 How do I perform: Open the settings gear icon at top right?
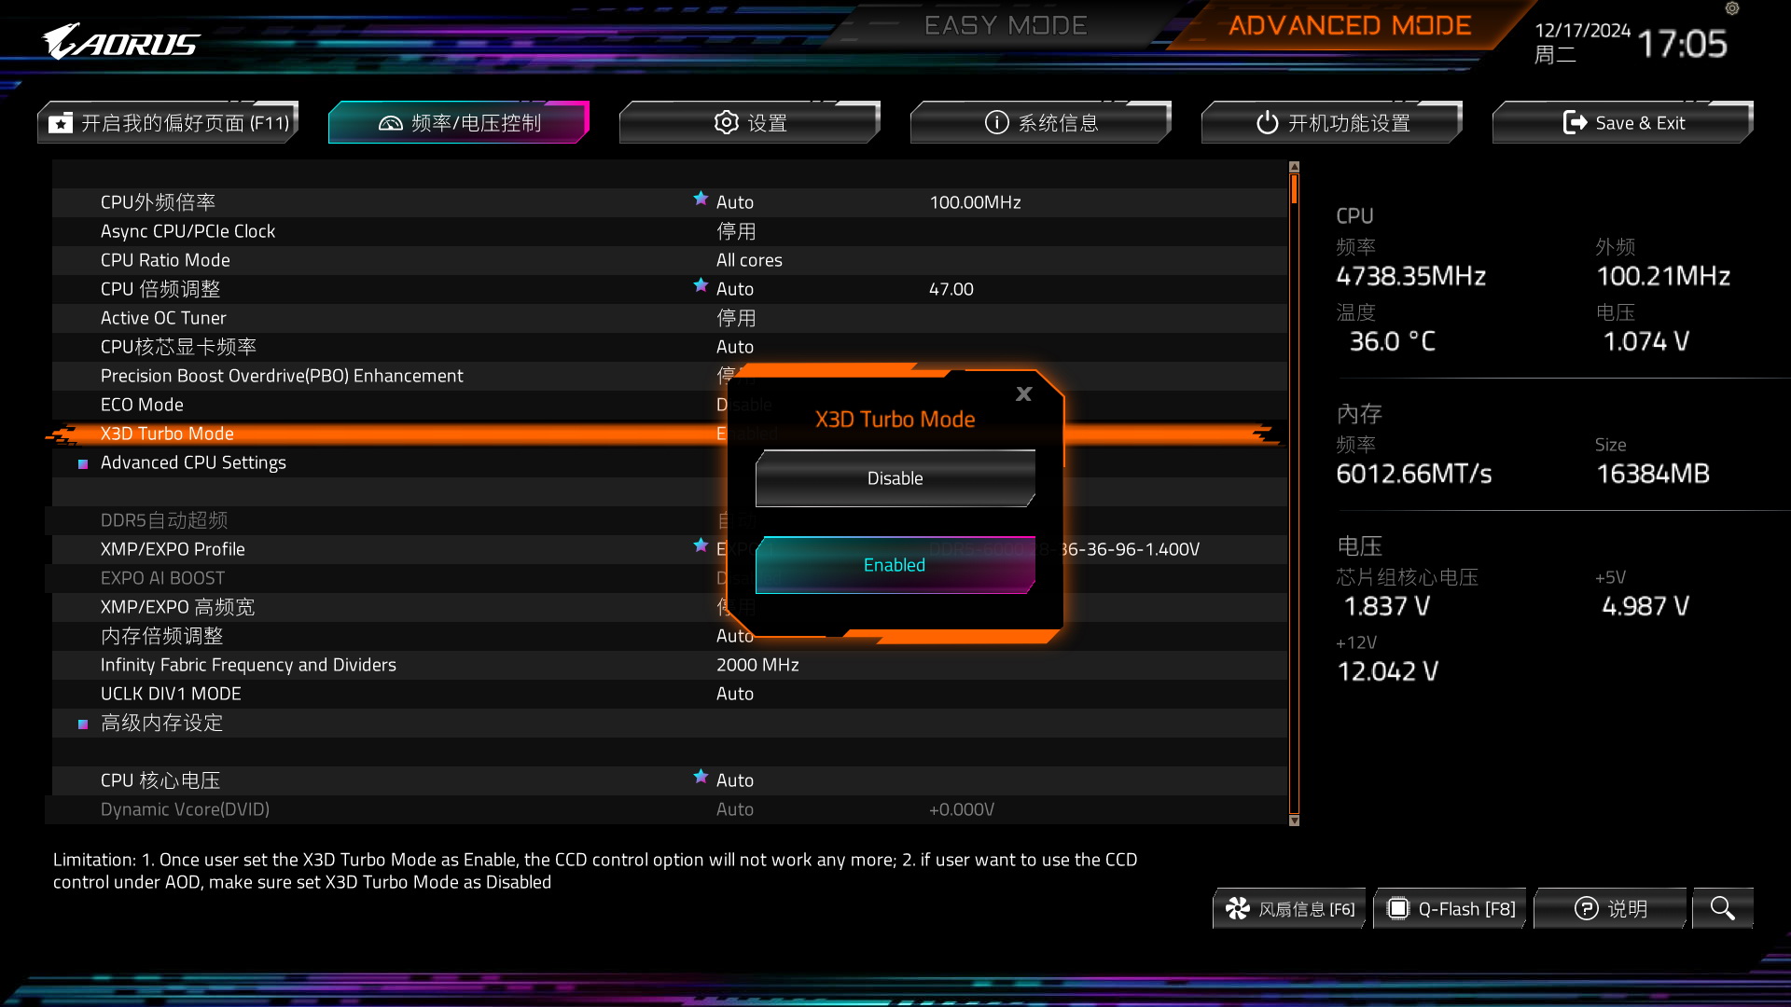tap(1732, 8)
